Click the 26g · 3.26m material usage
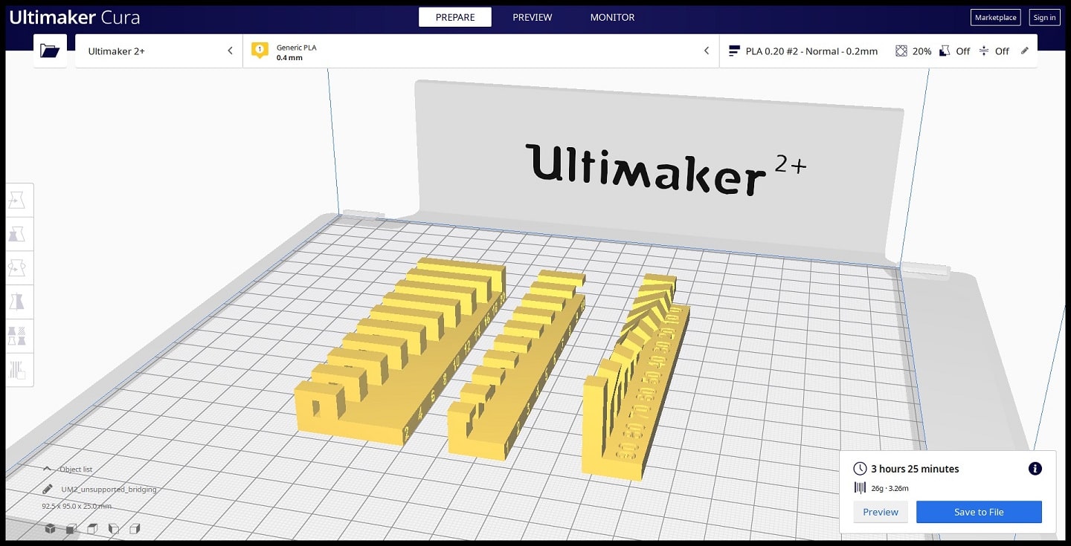Screen dimensions: 1071x546 pyautogui.click(x=890, y=488)
